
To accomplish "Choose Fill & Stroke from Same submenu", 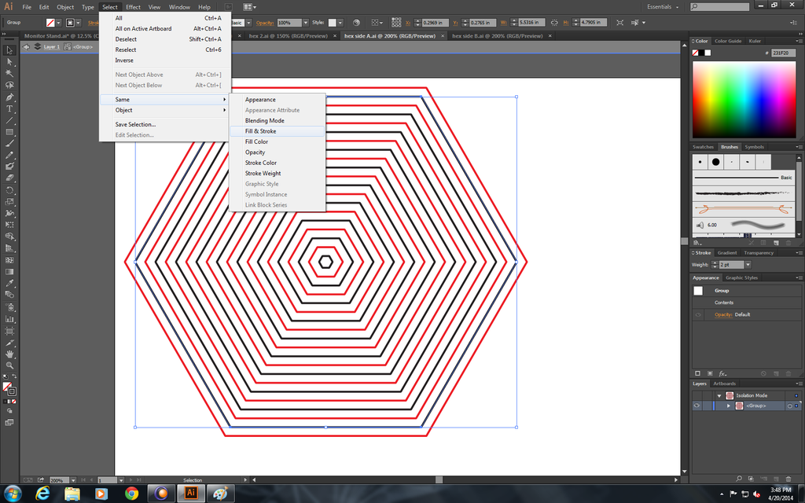I will (x=260, y=131).
